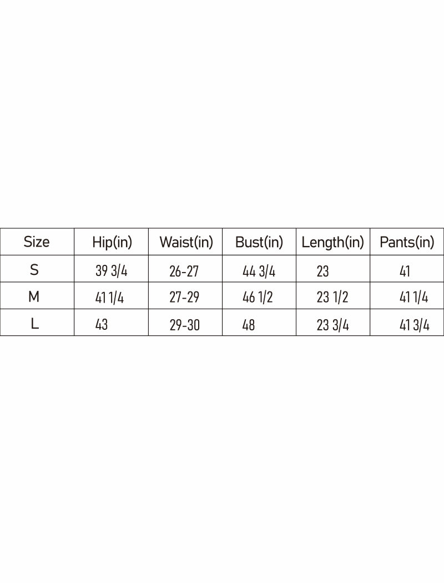The height and width of the screenshot is (583, 444).
Task: Select the 26-27 waist cell
Action: click(184, 271)
